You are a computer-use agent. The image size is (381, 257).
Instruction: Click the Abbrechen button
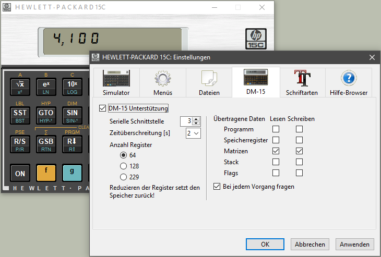tap(310, 244)
